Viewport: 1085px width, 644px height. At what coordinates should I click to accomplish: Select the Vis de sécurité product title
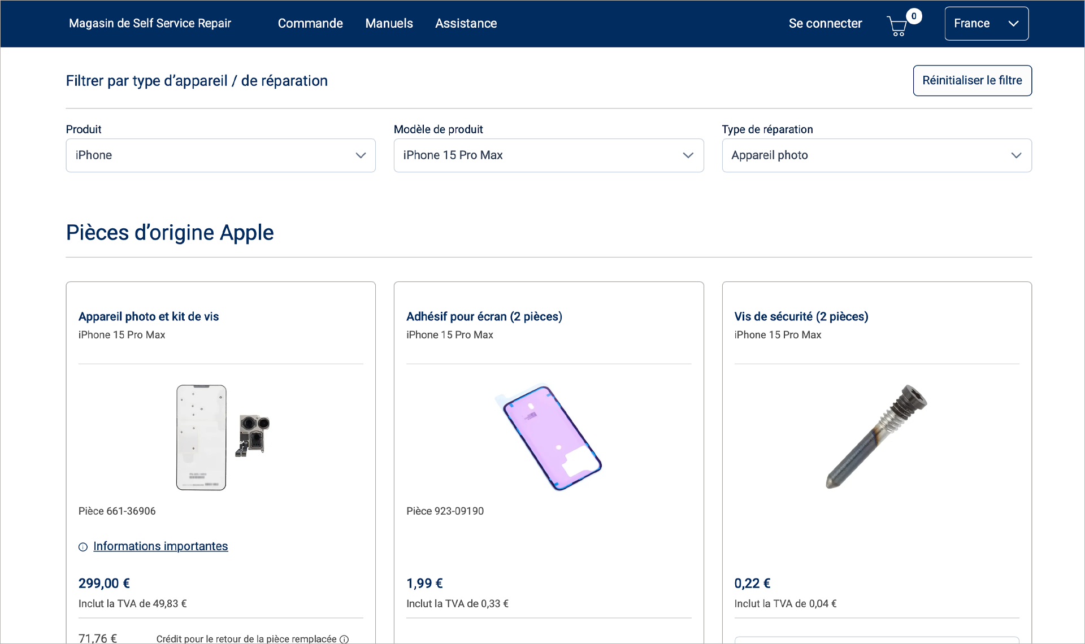801,316
